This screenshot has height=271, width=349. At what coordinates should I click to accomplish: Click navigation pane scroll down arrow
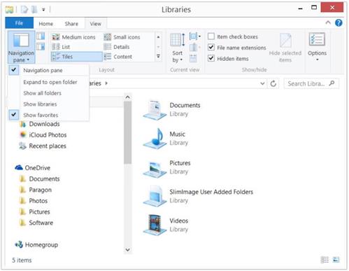coord(127,250)
